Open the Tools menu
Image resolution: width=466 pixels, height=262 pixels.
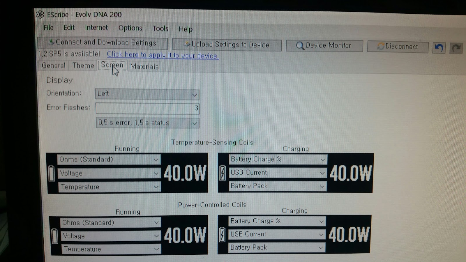[x=160, y=29]
